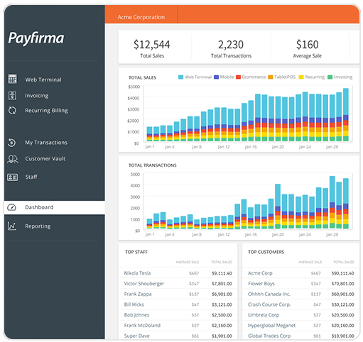Click the Ecommerce legend swatch
Viewport: 363px width, 342px height.
point(239,77)
